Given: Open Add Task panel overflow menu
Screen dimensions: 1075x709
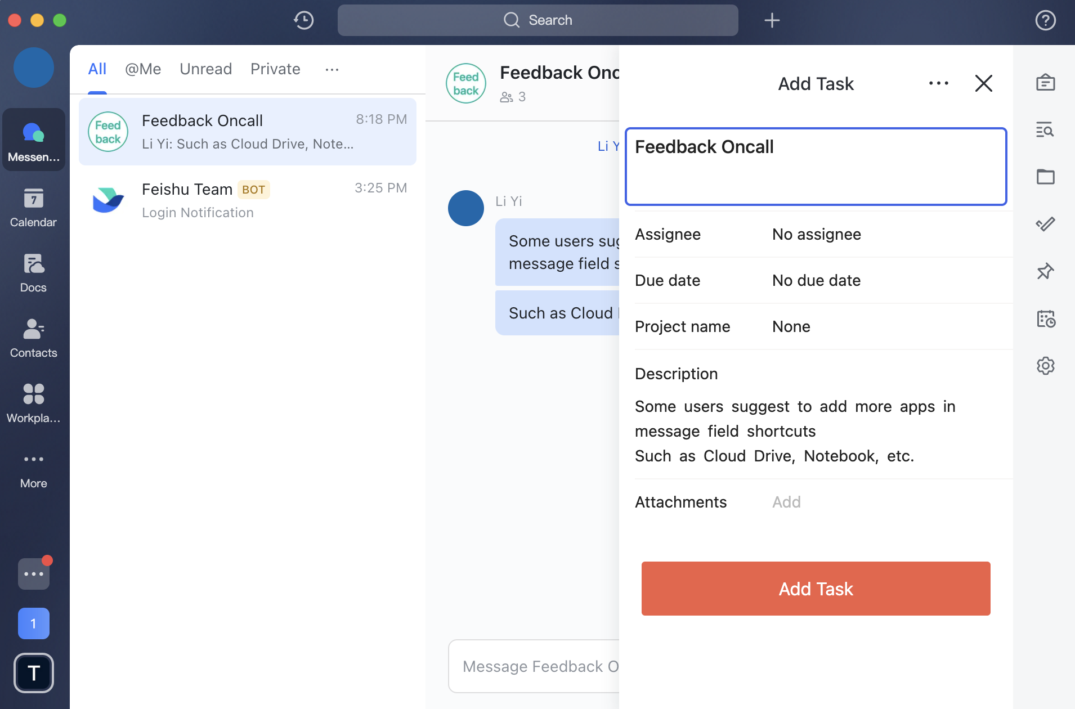Looking at the screenshot, I should pyautogui.click(x=937, y=83).
